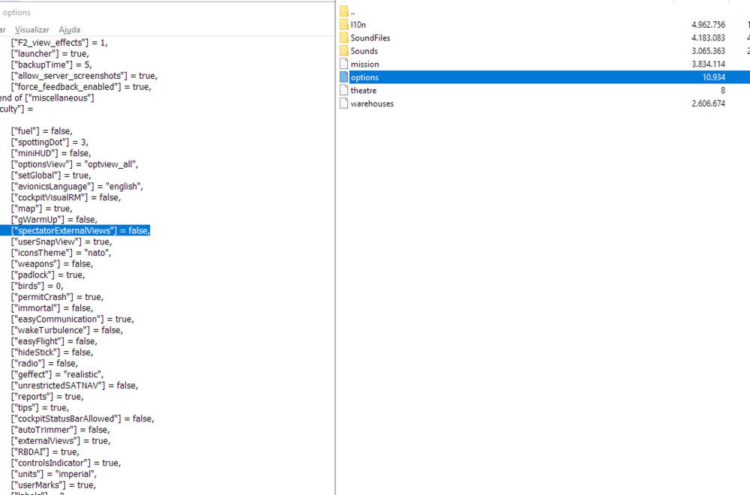
Task: Open the Visualizar menu
Action: pyautogui.click(x=32, y=30)
